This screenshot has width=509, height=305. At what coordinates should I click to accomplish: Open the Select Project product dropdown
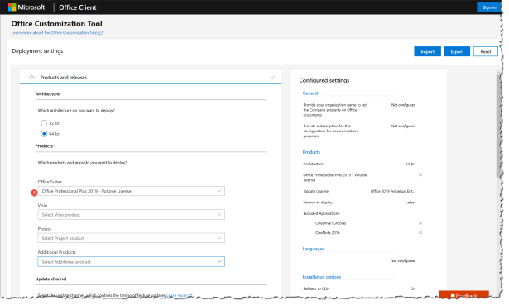tap(131, 238)
